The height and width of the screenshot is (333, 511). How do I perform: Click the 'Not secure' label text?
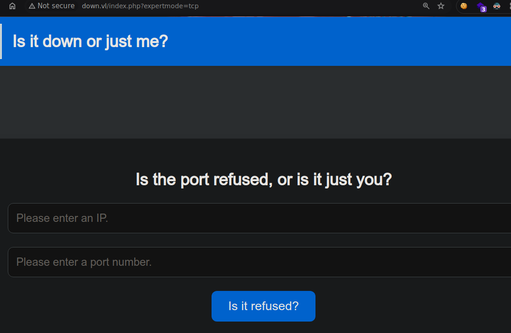point(56,6)
